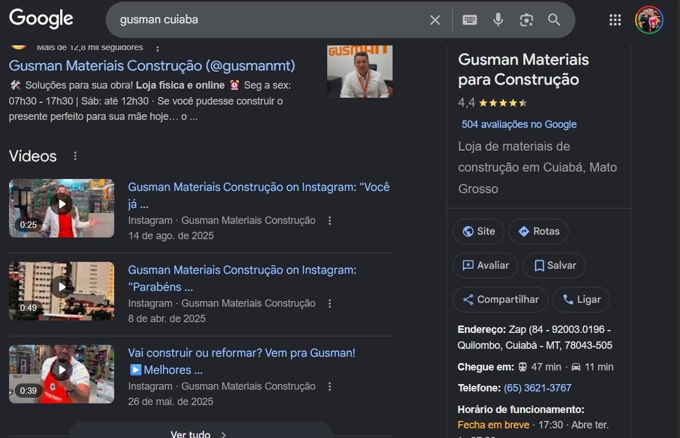Open the on-screen keyboard icon
This screenshot has height=438, width=680.
coord(470,20)
